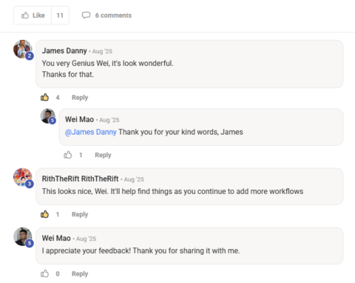View the 1 like on RithTheRift's comment
This screenshot has width=355, height=283.
[x=58, y=214]
